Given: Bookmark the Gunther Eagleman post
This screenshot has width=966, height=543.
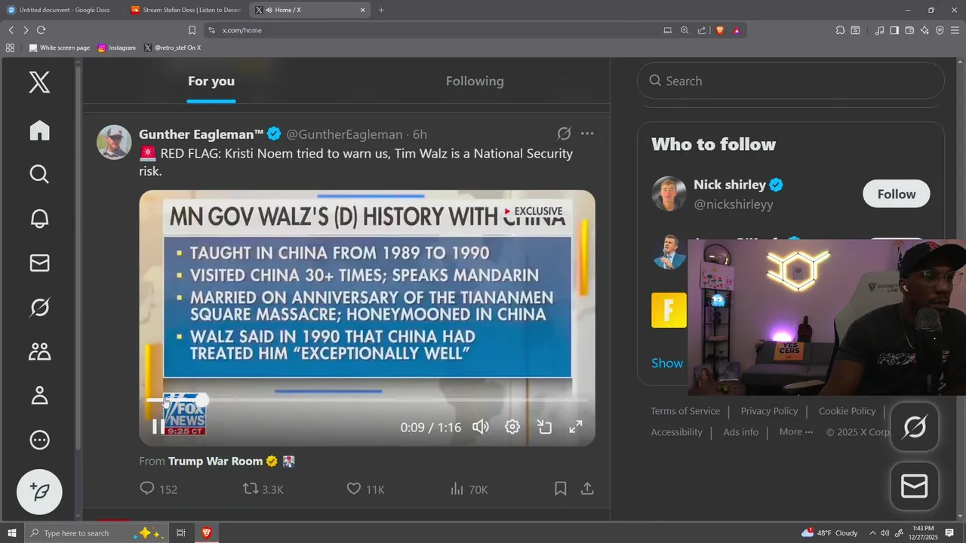Looking at the screenshot, I should pos(561,489).
